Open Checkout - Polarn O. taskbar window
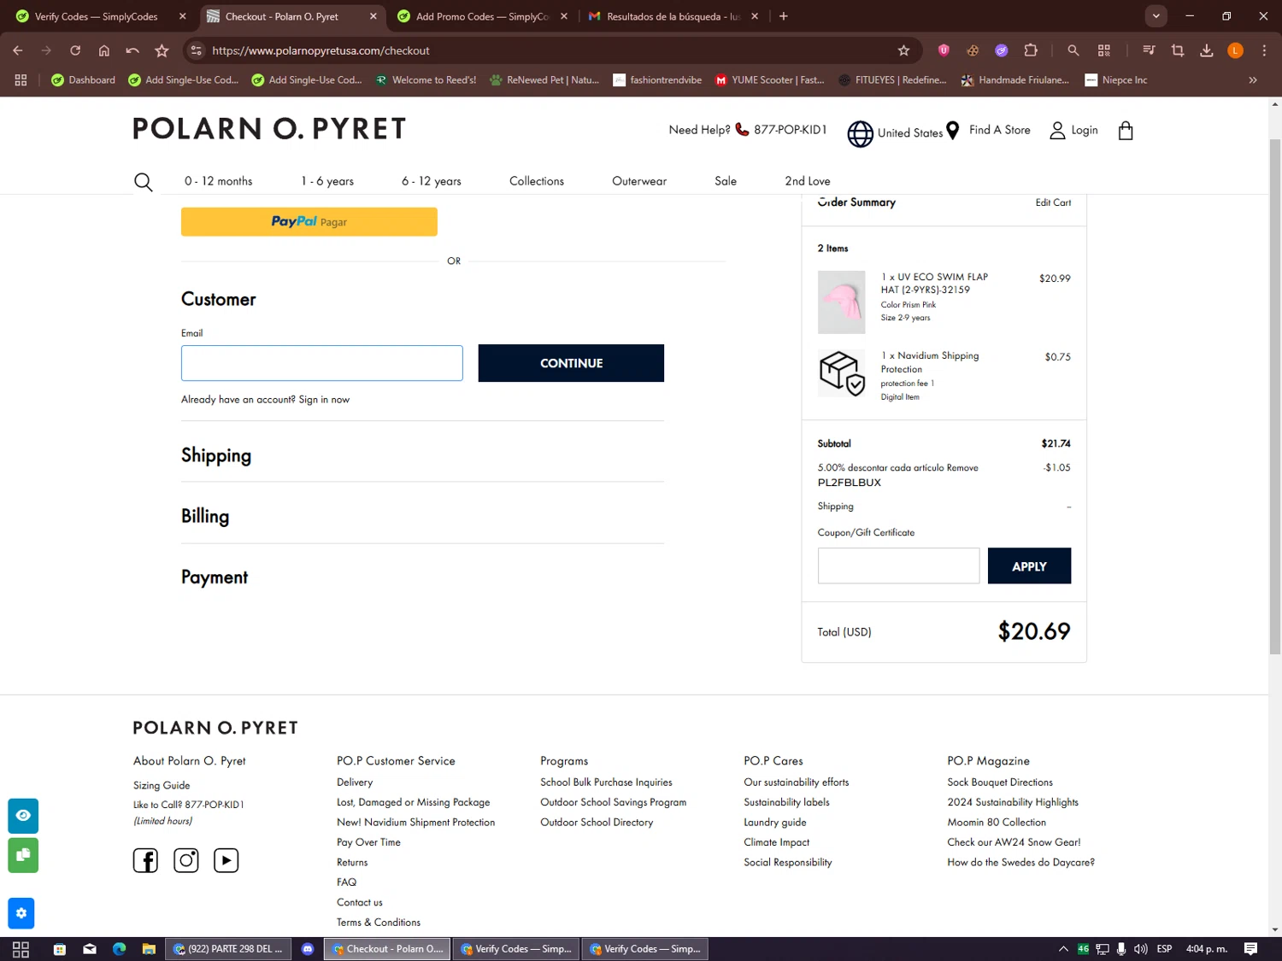 (x=387, y=949)
